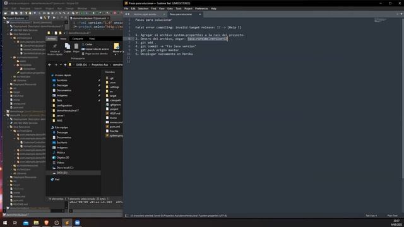Image resolution: width=404 pixels, height=227 pixels.
Task: Click 'DATA (D:)' in the address breadcrumb
Action: click(81, 65)
